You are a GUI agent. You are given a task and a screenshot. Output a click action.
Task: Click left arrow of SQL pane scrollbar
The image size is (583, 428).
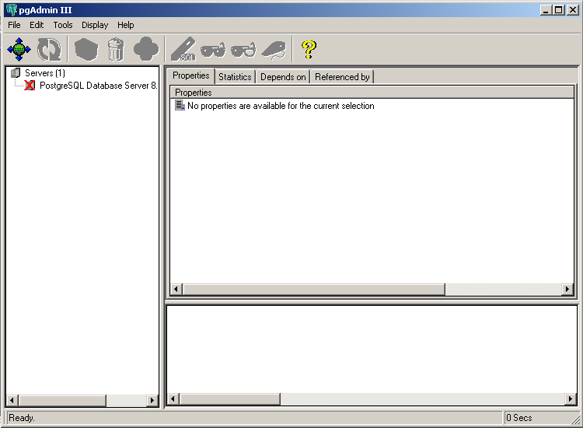pyautogui.click(x=173, y=399)
